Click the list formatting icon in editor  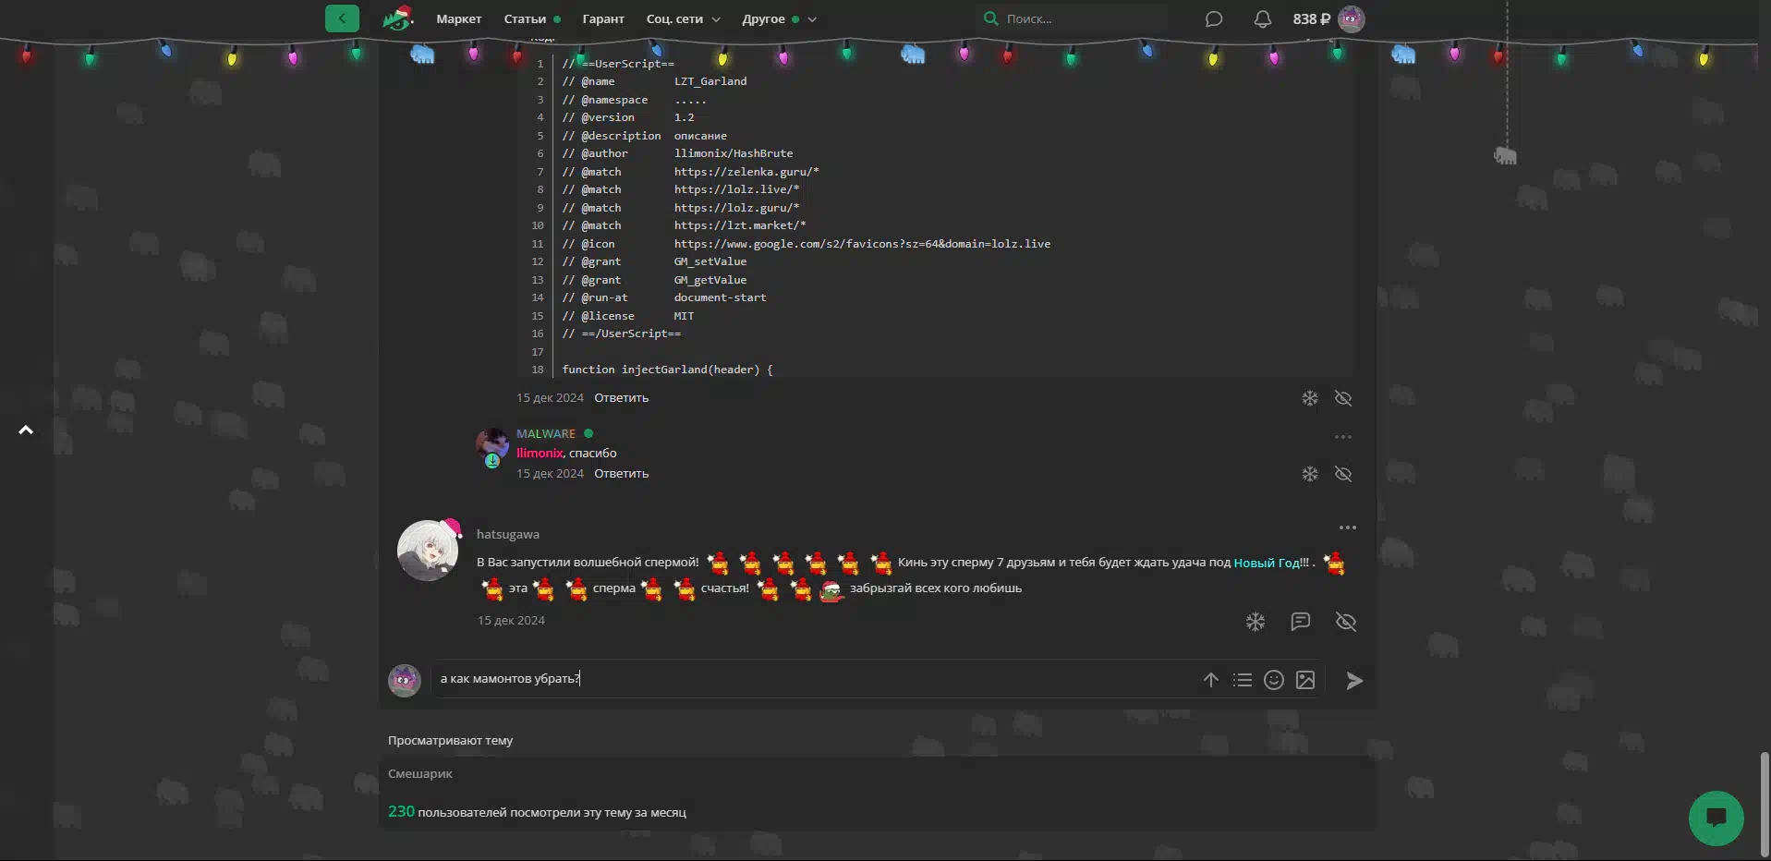1242,681
